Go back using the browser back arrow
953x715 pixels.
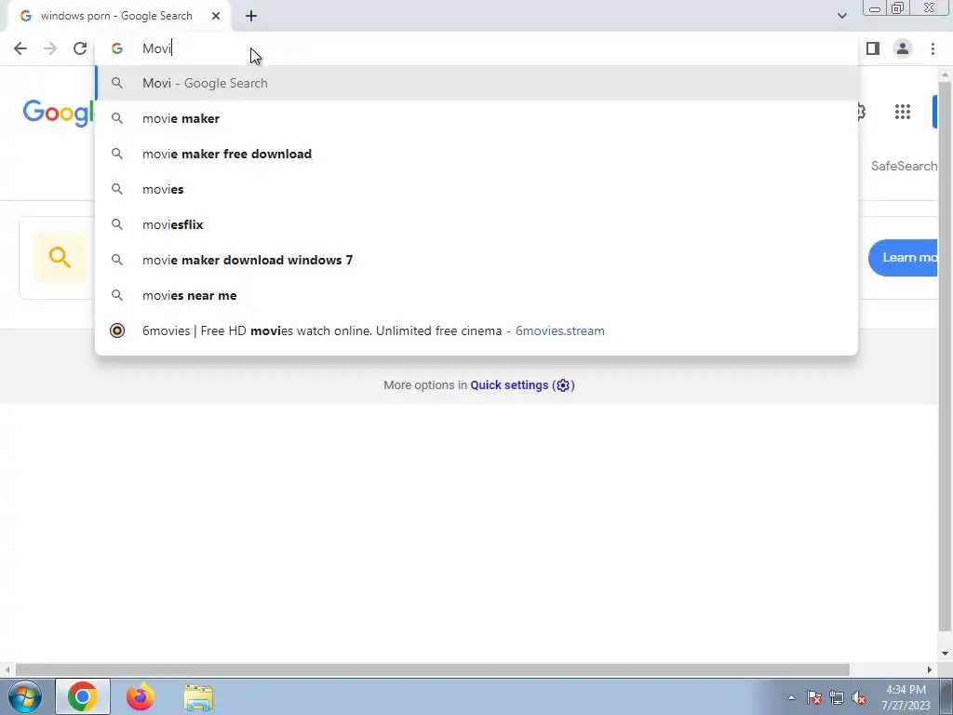pos(20,48)
